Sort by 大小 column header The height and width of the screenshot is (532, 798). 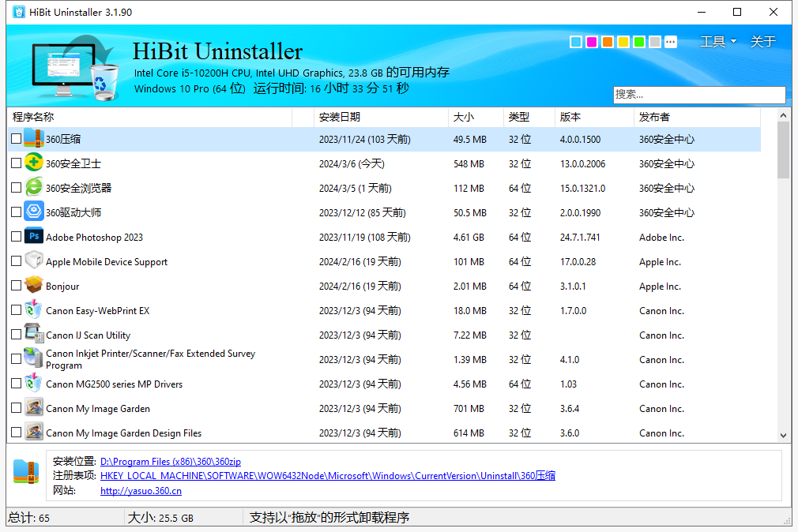476,117
